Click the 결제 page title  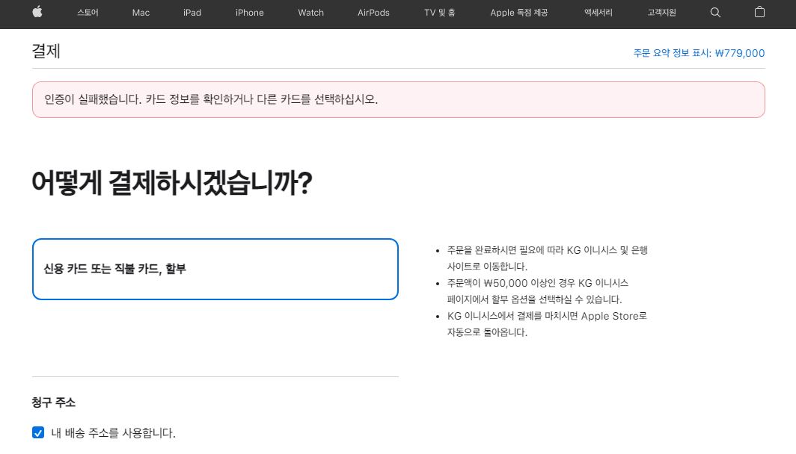click(x=46, y=52)
